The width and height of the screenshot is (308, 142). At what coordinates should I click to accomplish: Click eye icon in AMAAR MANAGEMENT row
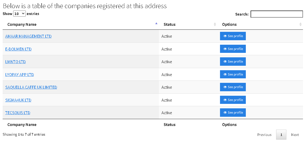click(225, 36)
